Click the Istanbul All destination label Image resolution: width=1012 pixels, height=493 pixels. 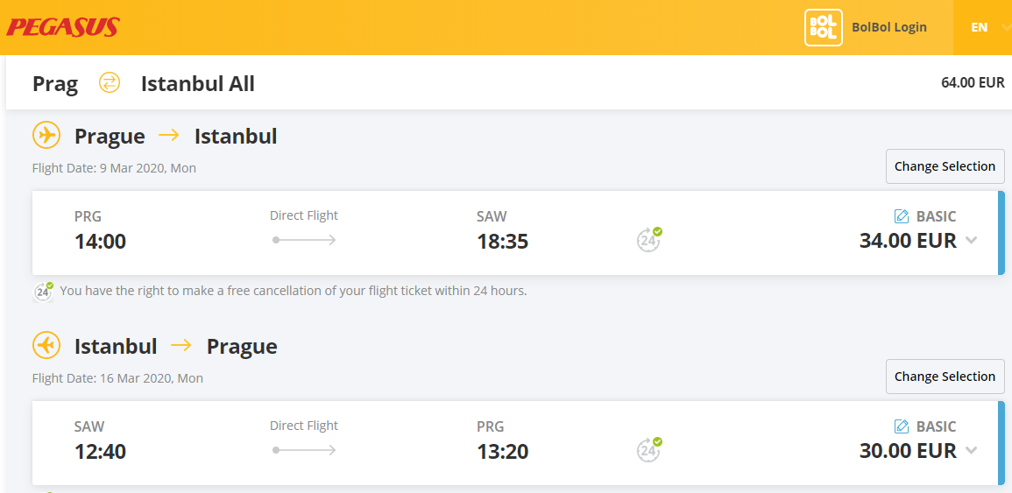pyautogui.click(x=197, y=83)
